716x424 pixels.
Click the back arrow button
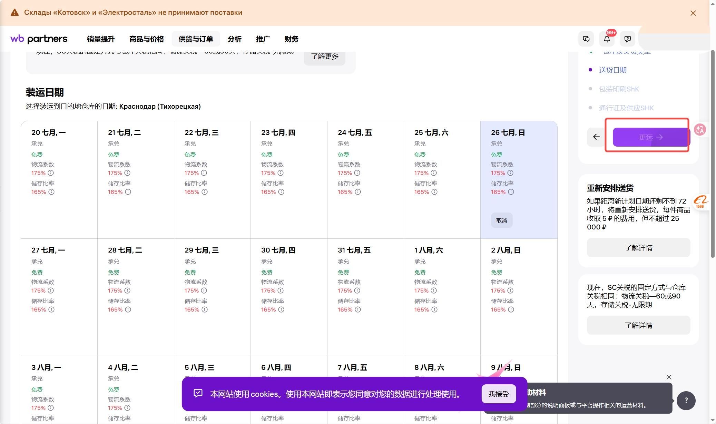[596, 137]
